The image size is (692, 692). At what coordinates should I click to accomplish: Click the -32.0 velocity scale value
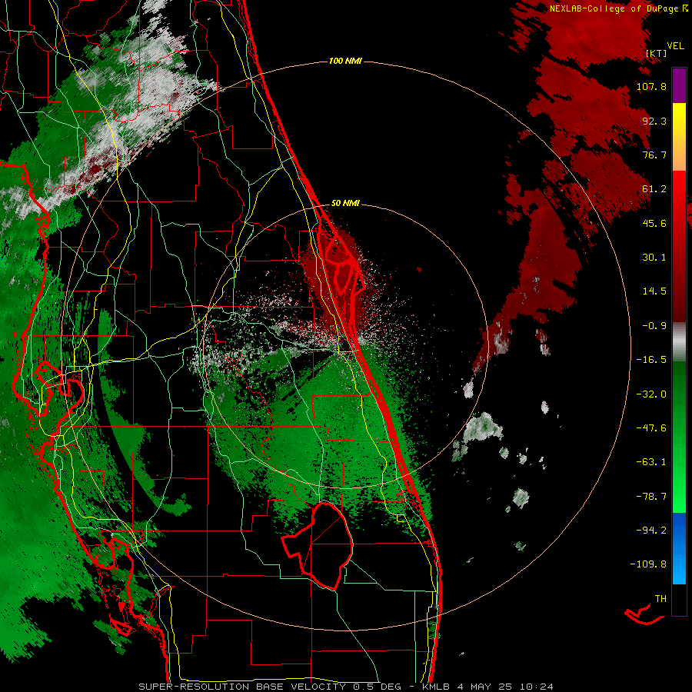coord(651,394)
